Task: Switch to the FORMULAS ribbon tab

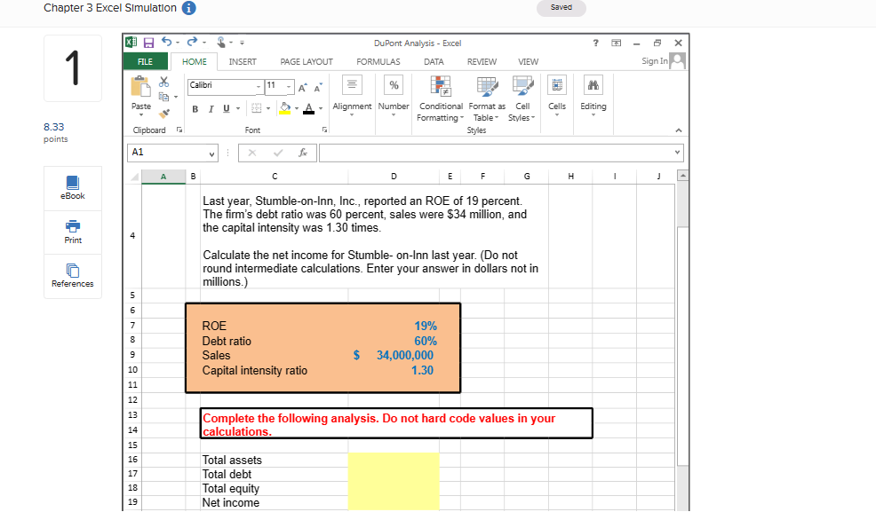Action: [378, 61]
